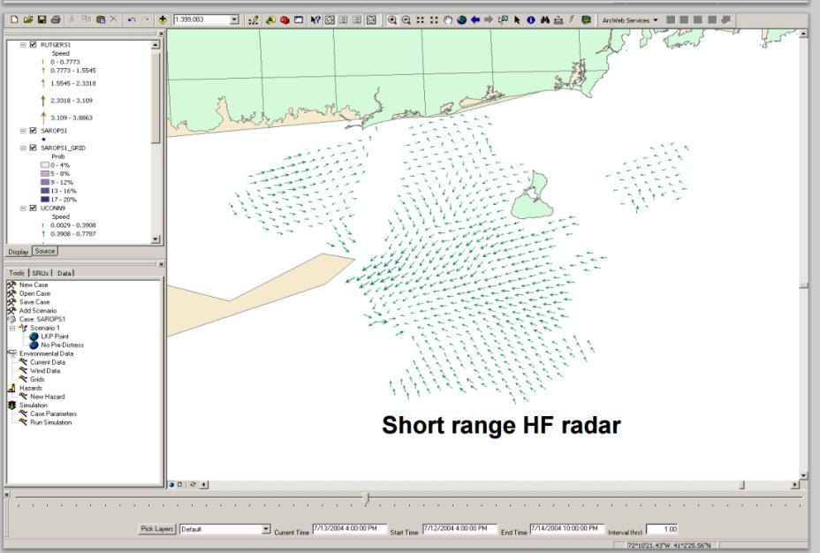This screenshot has height=553, width=820.
Task: Click the globe icon next to LKP Point
Action: tap(34, 336)
